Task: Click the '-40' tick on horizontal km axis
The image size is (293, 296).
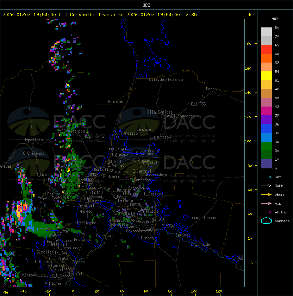Action: click(x=23, y=291)
